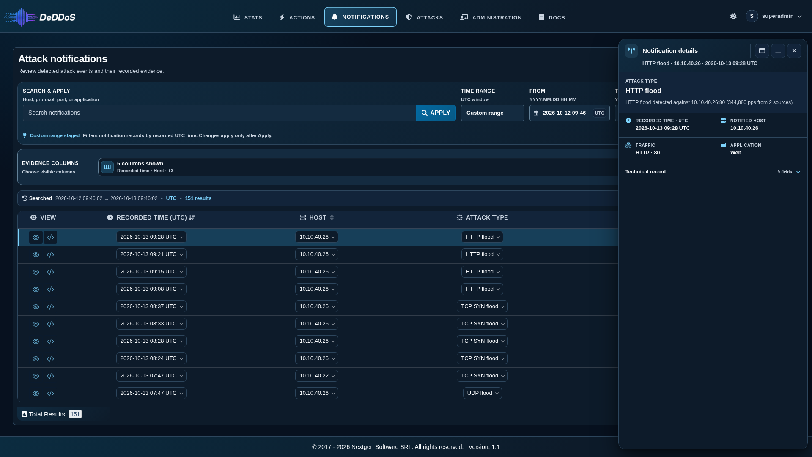Image resolution: width=812 pixels, height=457 pixels.
Task: Click the calendar icon in From field
Action: [536, 113]
